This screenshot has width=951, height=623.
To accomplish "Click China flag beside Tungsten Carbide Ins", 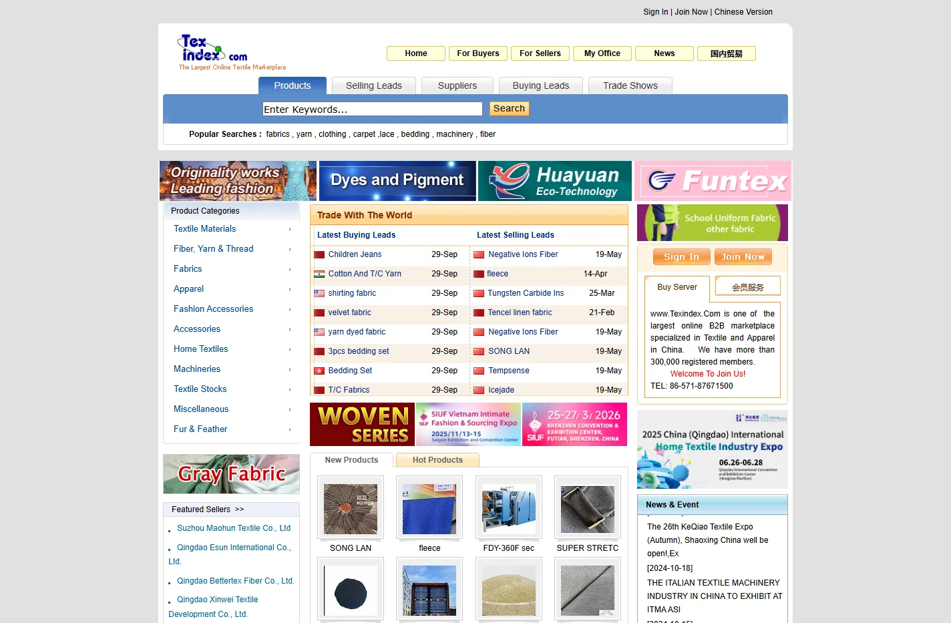I will tap(479, 294).
